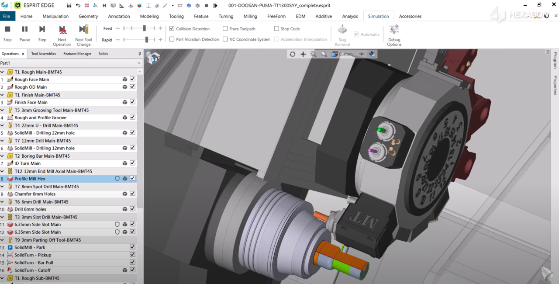Collapse T1 Rough Main-BMT45 group

(2, 72)
